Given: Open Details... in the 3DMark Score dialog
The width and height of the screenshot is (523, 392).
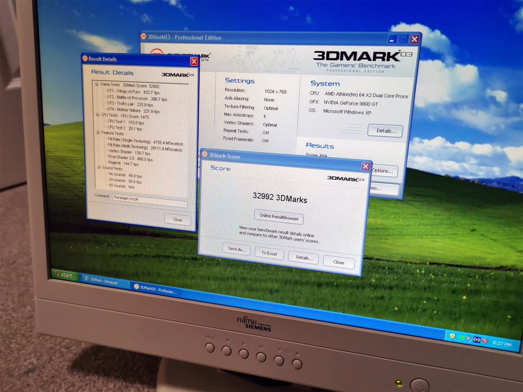Looking at the screenshot, I should click(x=304, y=258).
